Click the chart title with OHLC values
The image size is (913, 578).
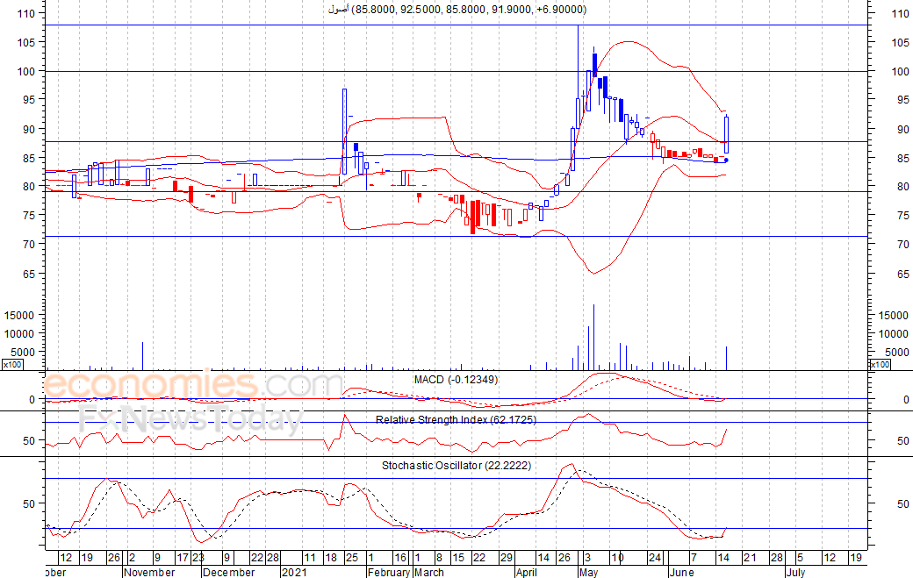pyautogui.click(x=457, y=10)
